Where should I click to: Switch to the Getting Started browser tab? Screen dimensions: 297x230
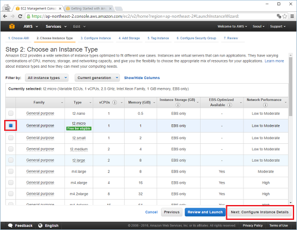click(x=89, y=8)
